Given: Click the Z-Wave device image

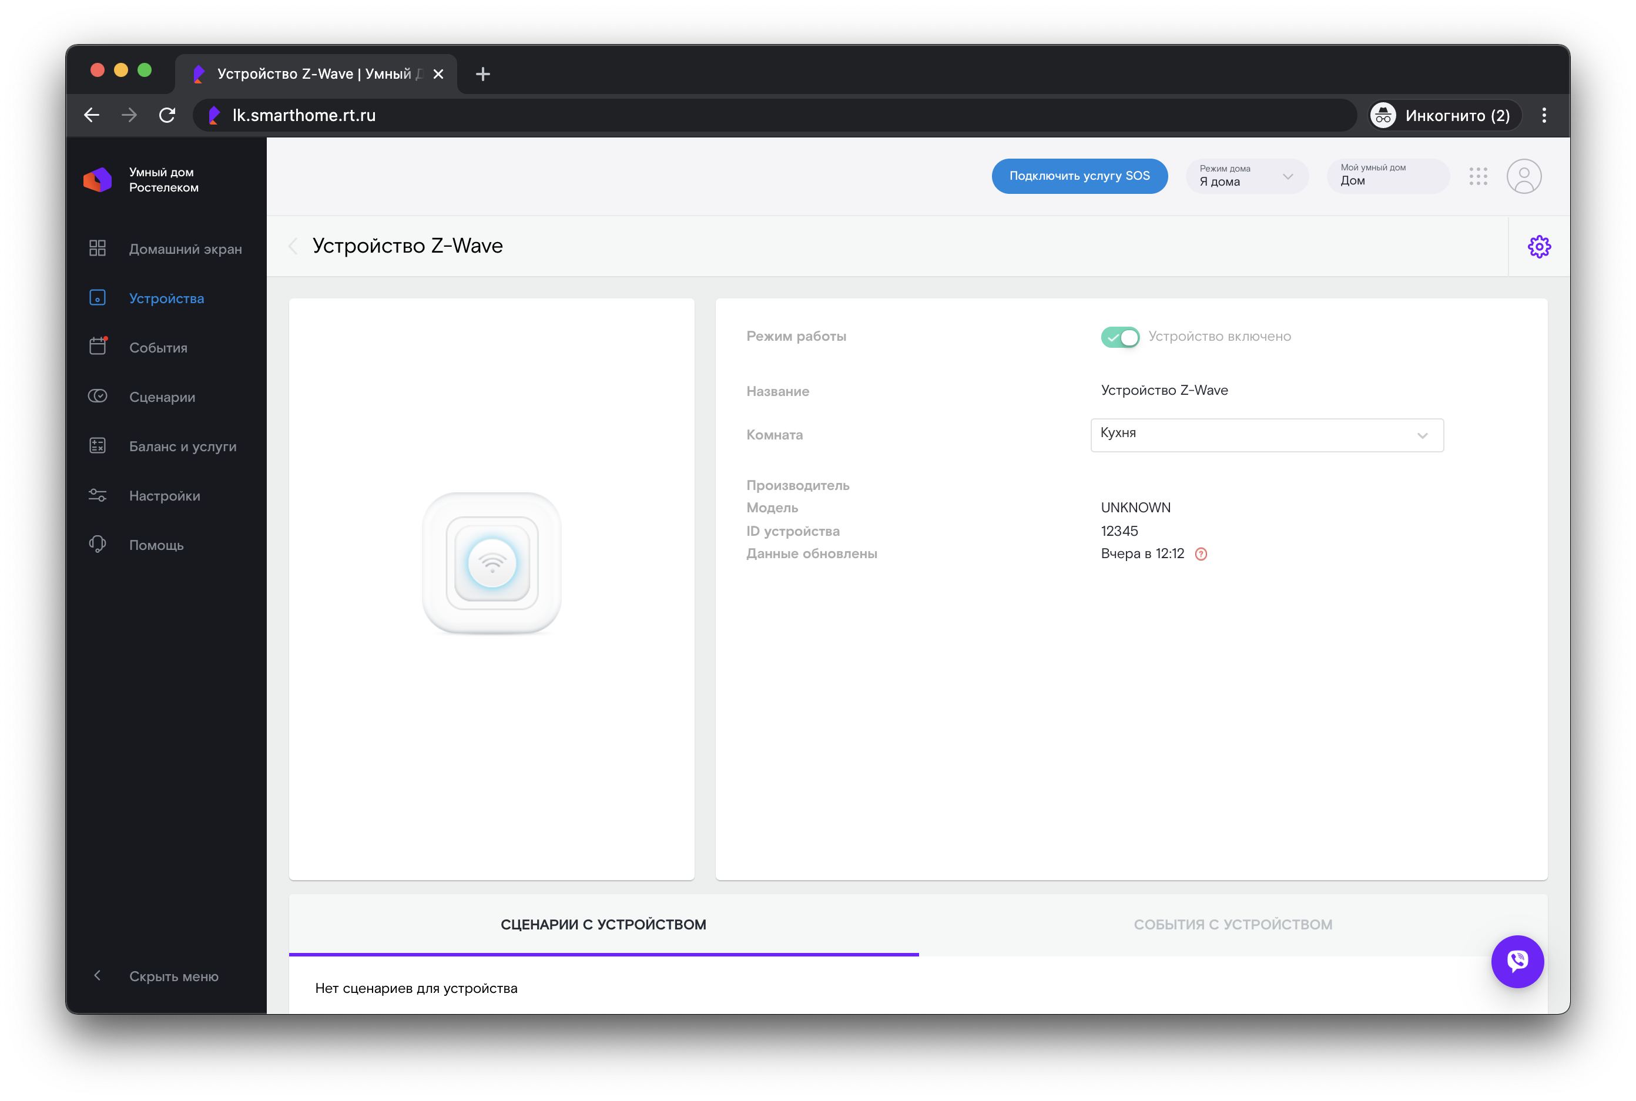Looking at the screenshot, I should coord(491,563).
